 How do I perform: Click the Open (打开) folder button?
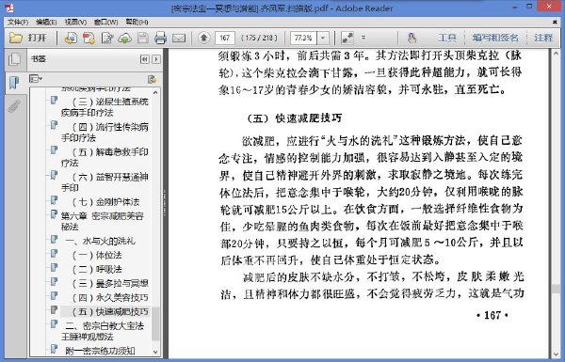click(x=28, y=38)
